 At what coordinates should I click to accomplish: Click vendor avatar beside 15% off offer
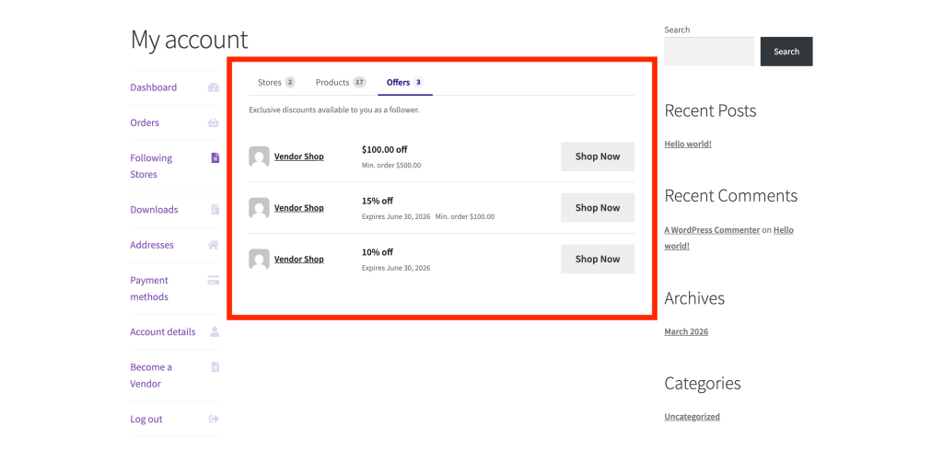259,207
